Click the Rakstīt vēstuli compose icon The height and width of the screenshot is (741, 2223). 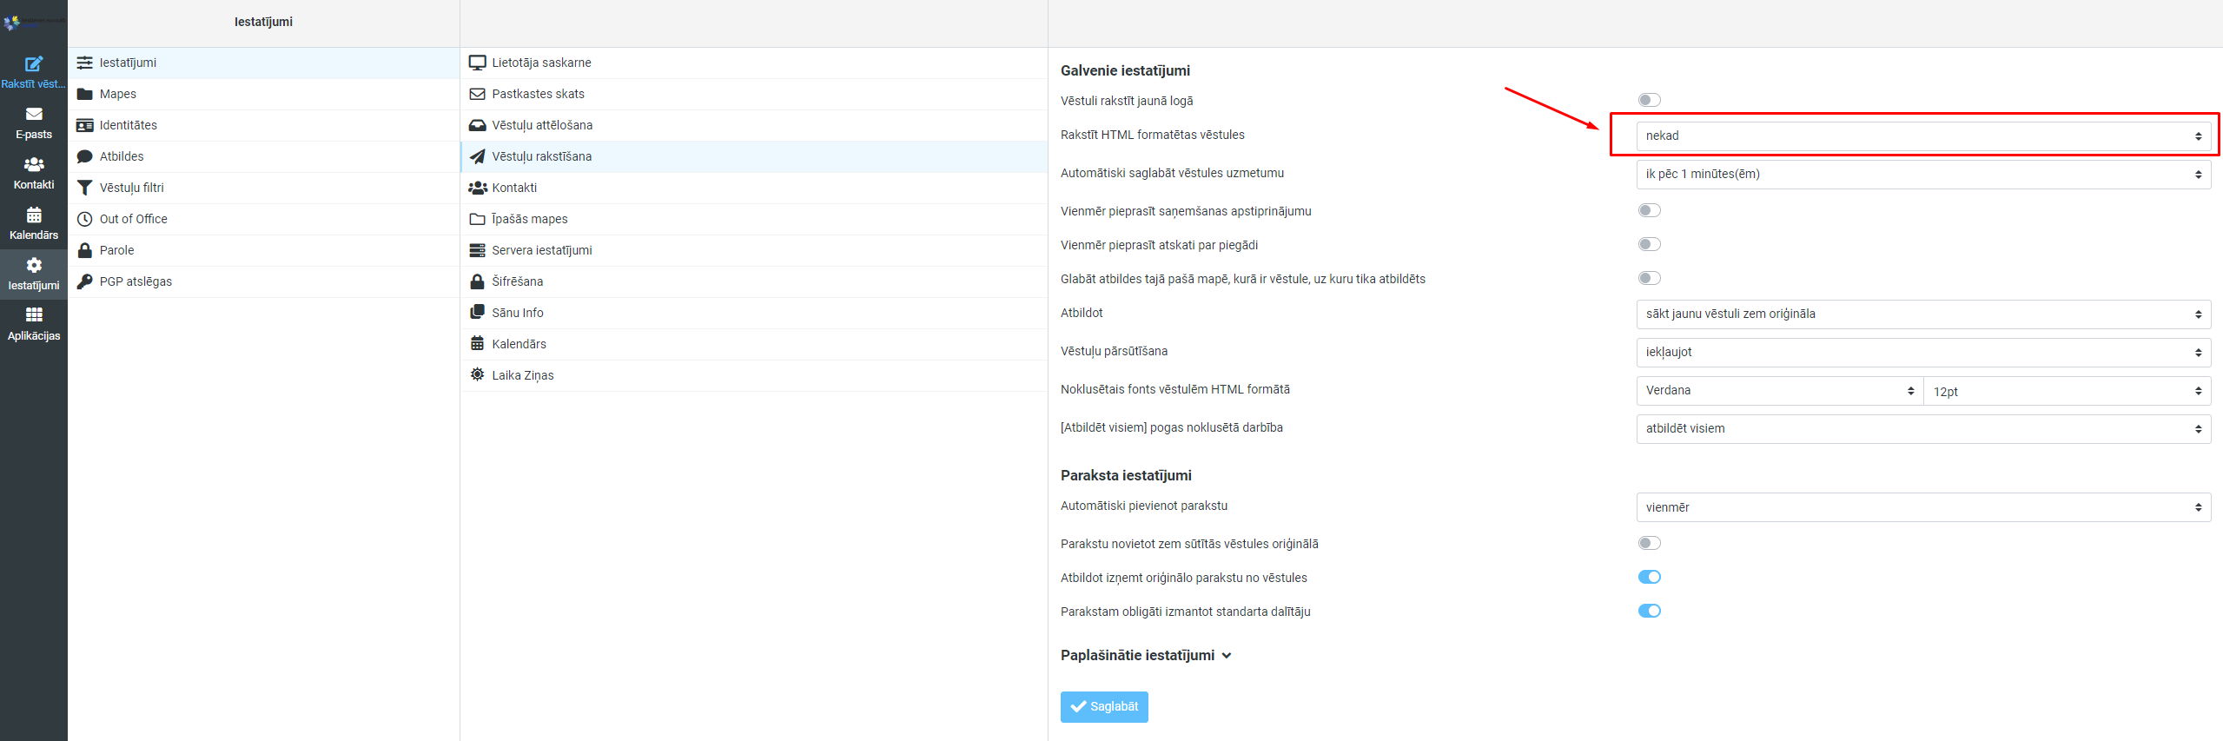pyautogui.click(x=33, y=64)
